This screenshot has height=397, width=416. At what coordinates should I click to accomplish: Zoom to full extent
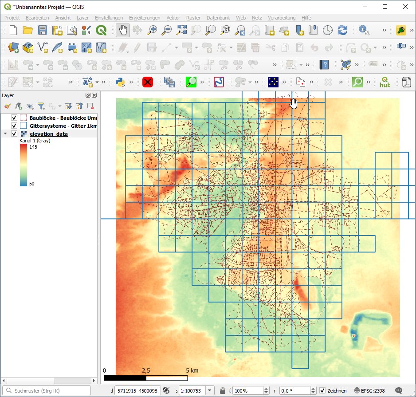pyautogui.click(x=181, y=30)
